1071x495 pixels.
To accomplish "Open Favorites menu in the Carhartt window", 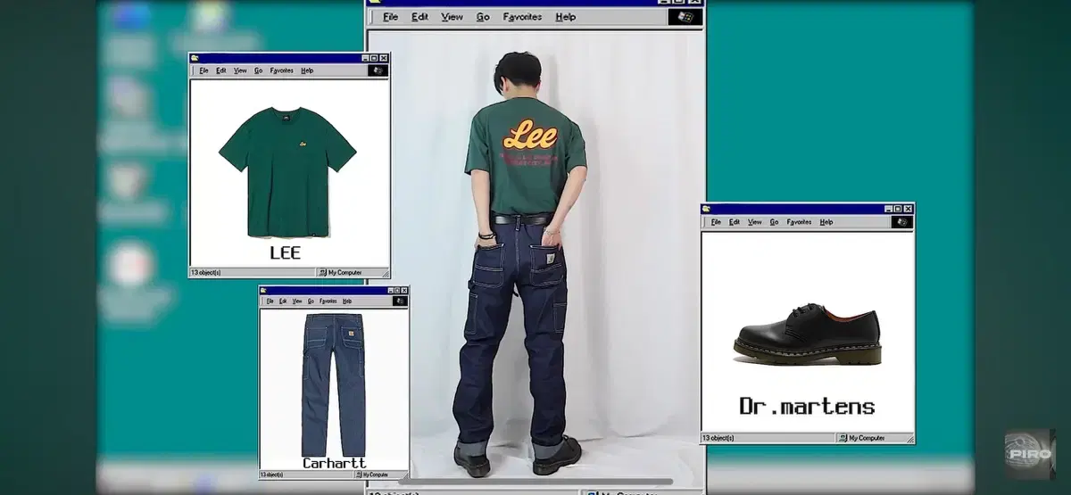I will (328, 301).
